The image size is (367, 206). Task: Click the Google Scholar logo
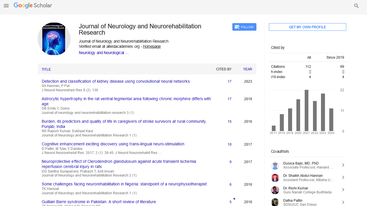click(x=33, y=5)
